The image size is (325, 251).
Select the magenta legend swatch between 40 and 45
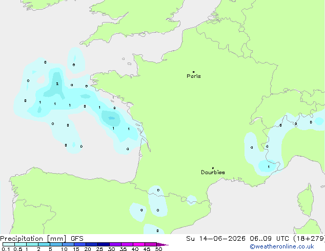tap(139, 244)
